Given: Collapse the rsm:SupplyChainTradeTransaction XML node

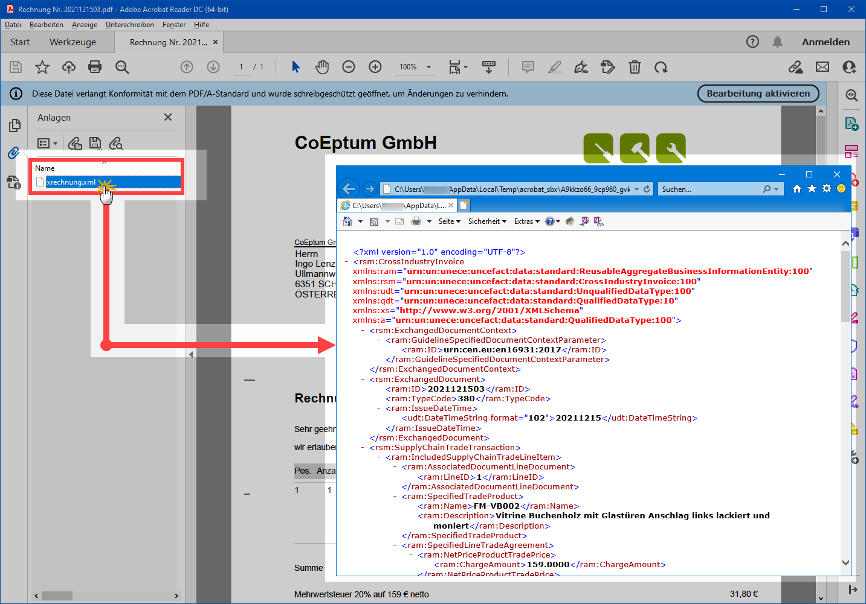Looking at the screenshot, I should coord(363,448).
